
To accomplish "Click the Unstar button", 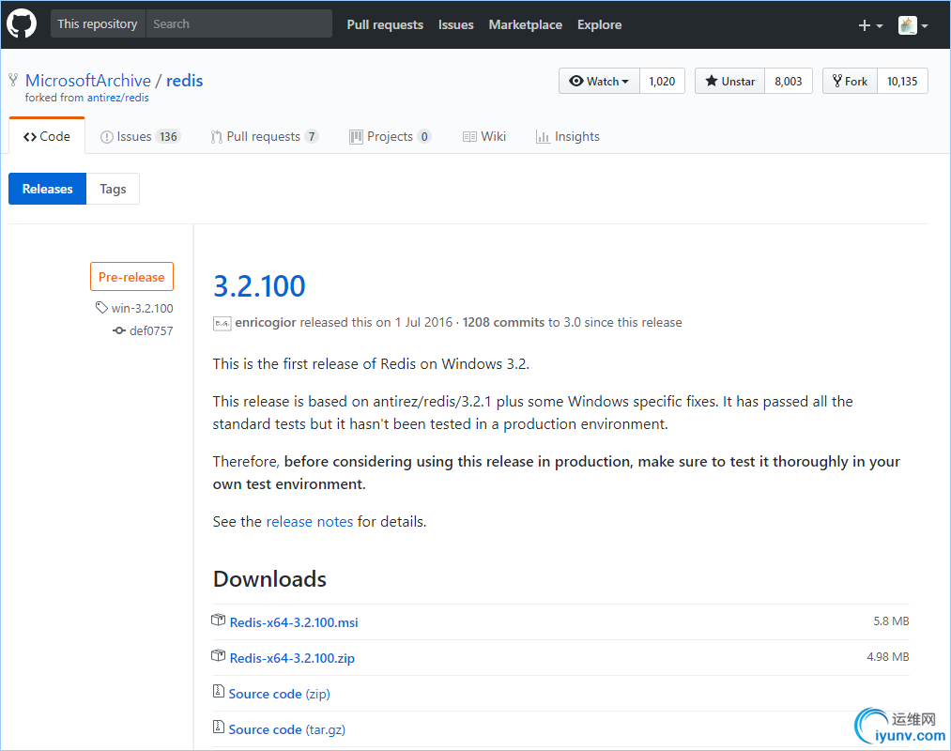I will click(730, 82).
